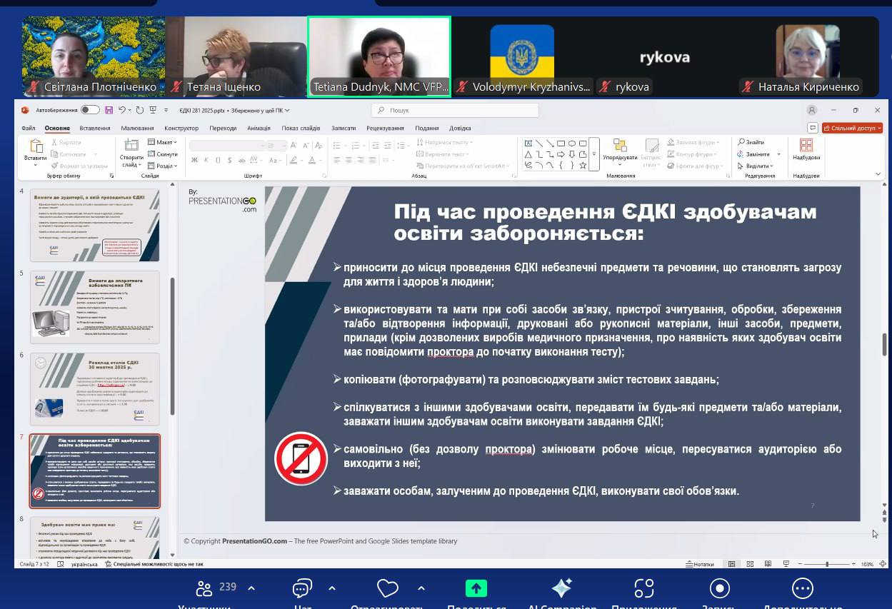Expand the shapes gallery More arrow
This screenshot has height=609, width=892.
click(594, 153)
